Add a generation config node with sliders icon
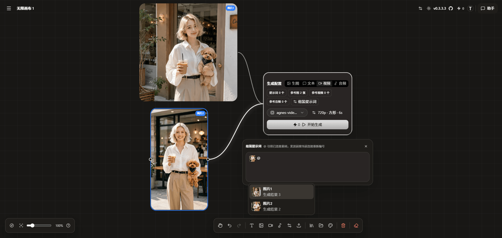Image resolution: width=502 pixels, height=238 pixels. click(289, 225)
